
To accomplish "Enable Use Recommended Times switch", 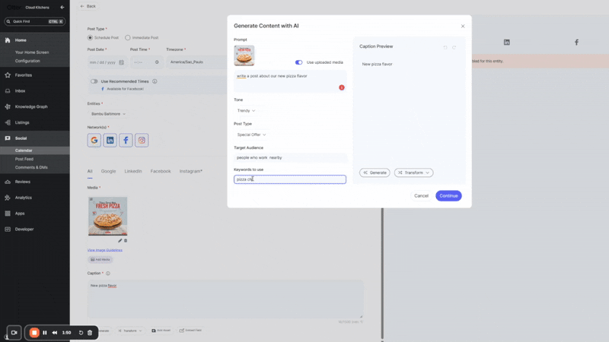I will point(94,81).
